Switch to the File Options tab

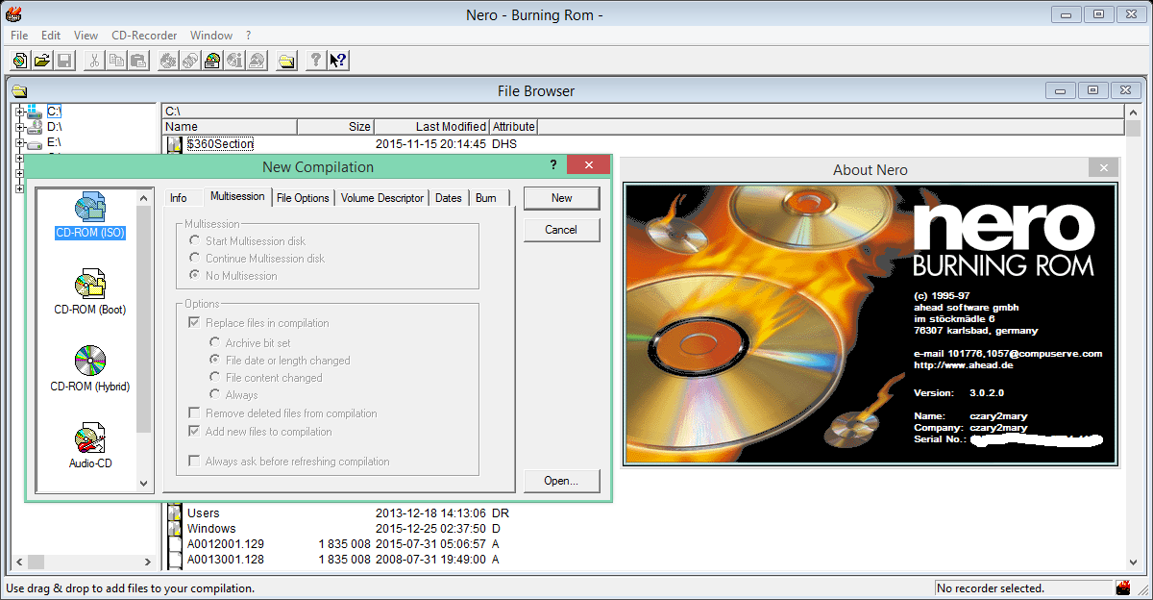(x=303, y=198)
